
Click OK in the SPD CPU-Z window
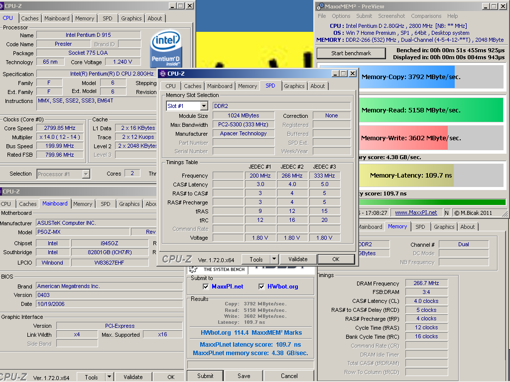point(336,259)
